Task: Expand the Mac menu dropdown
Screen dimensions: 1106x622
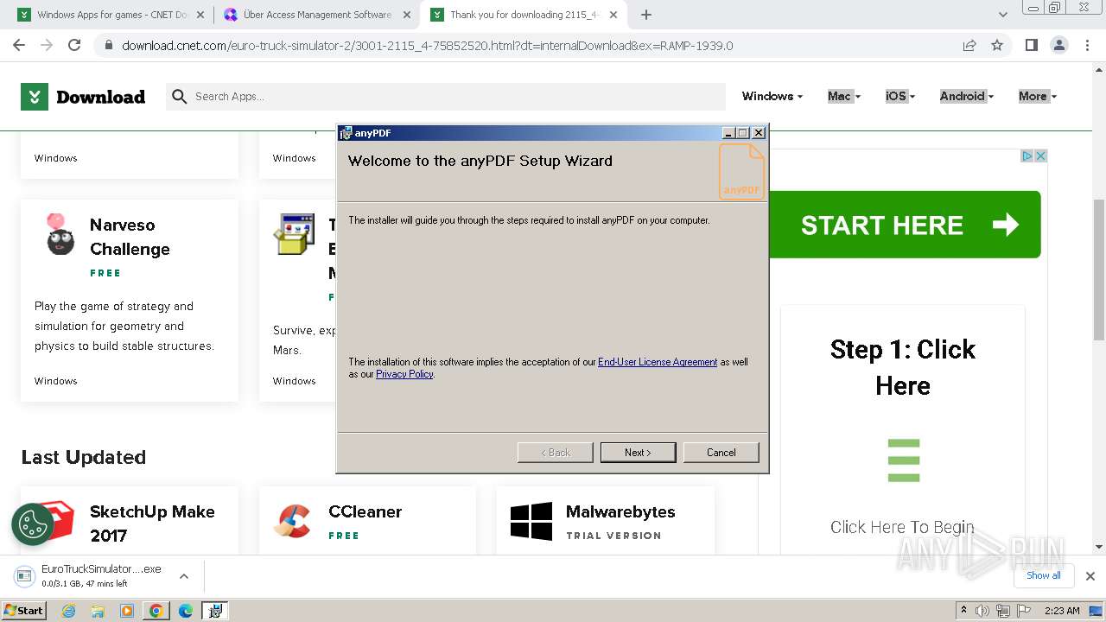Action: coord(844,97)
